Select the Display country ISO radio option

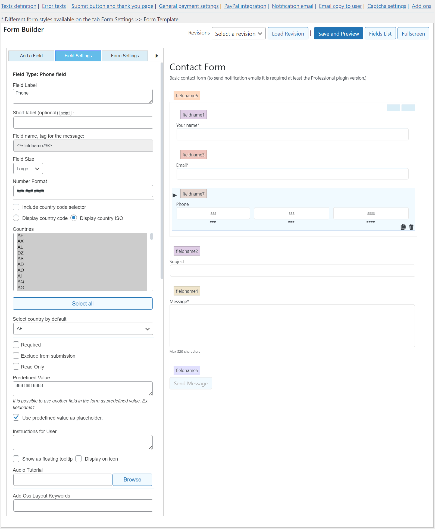point(74,218)
